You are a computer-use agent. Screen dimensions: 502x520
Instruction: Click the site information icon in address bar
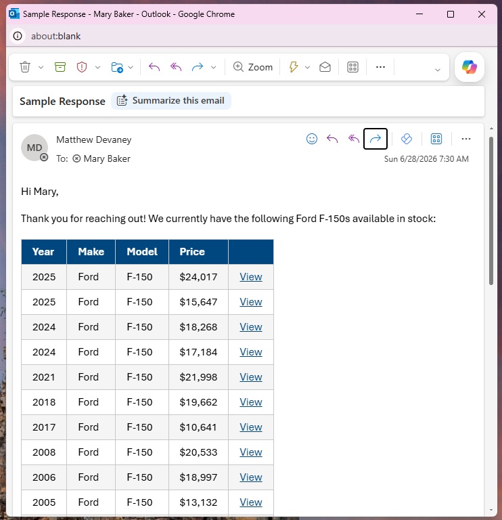click(x=18, y=36)
